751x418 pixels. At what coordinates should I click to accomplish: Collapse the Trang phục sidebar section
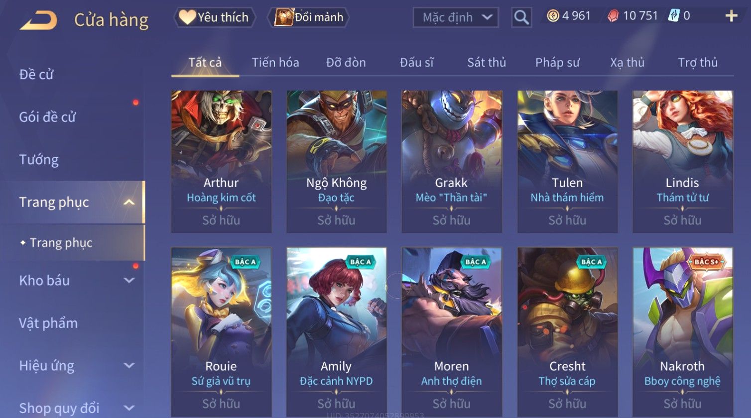[x=129, y=202]
